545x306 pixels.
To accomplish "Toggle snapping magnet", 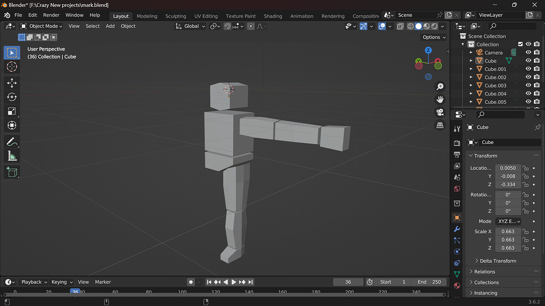I will tap(227, 26).
